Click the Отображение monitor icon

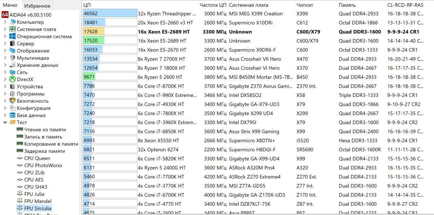coord(13,51)
